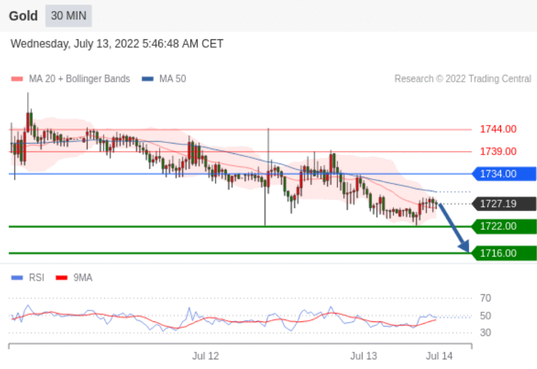Toggle the 9MA legend entry
This screenshot has width=537, height=369.
coord(74,278)
